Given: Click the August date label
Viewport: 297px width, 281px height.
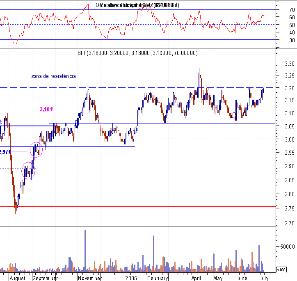Looking at the screenshot, I should [17, 278].
